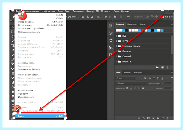Toggle lock position icon
183x130 pixels.
click(135, 88)
